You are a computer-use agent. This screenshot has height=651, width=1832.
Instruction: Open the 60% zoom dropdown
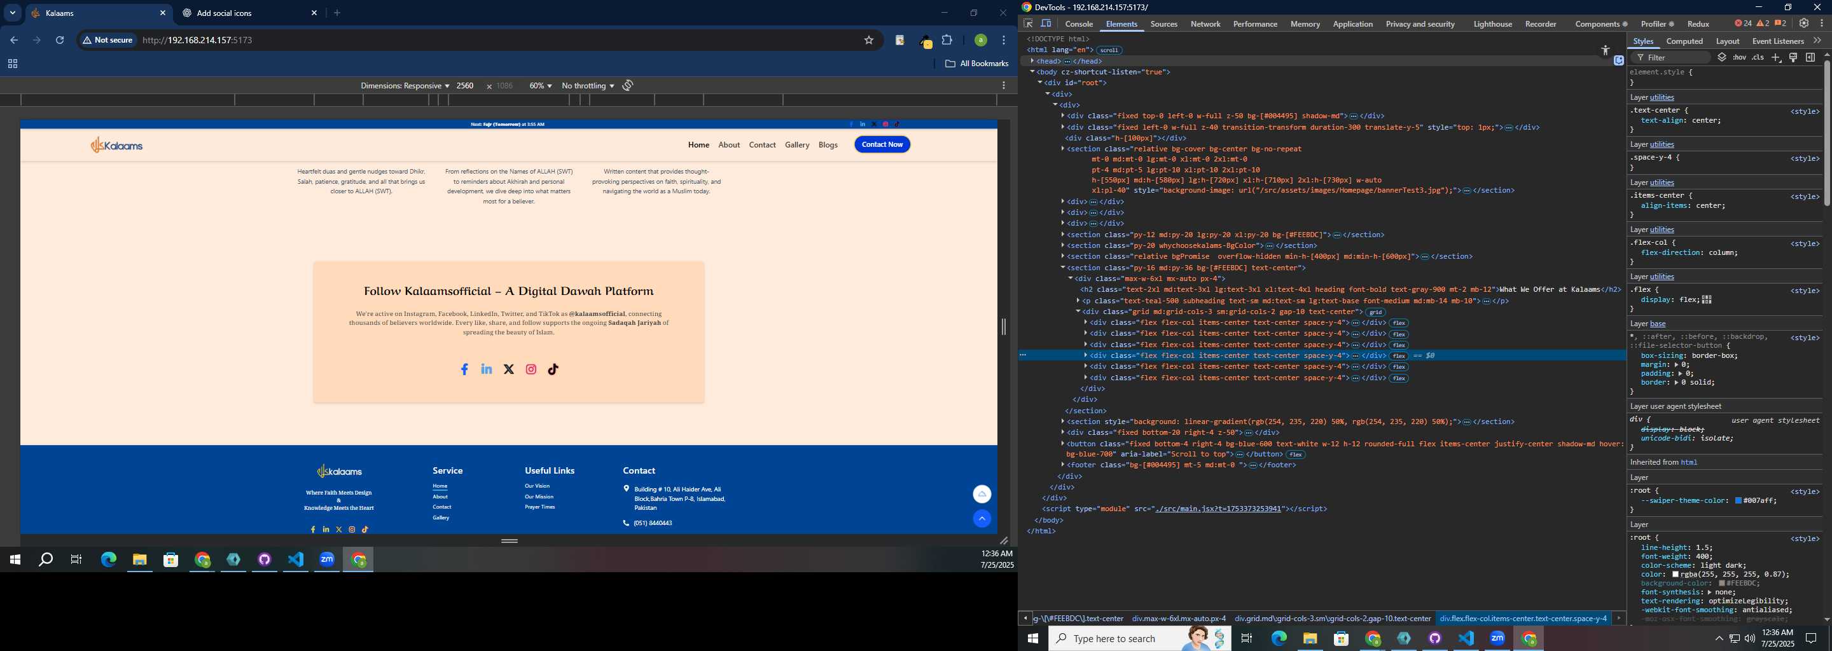(541, 86)
